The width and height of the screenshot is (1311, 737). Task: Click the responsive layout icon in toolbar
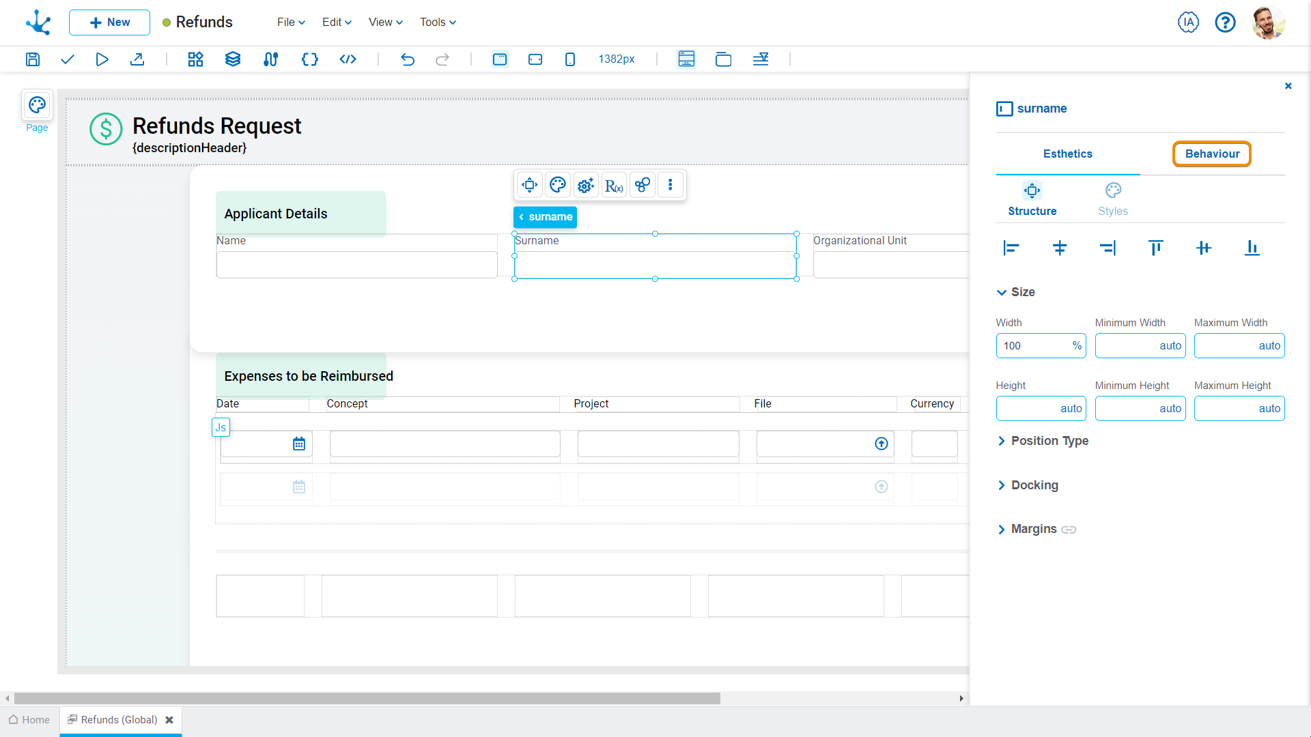(x=686, y=59)
